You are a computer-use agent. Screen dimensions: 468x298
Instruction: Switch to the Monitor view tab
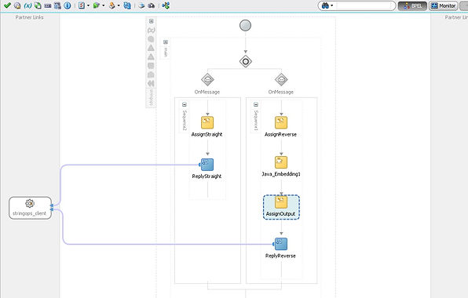pyautogui.click(x=444, y=5)
